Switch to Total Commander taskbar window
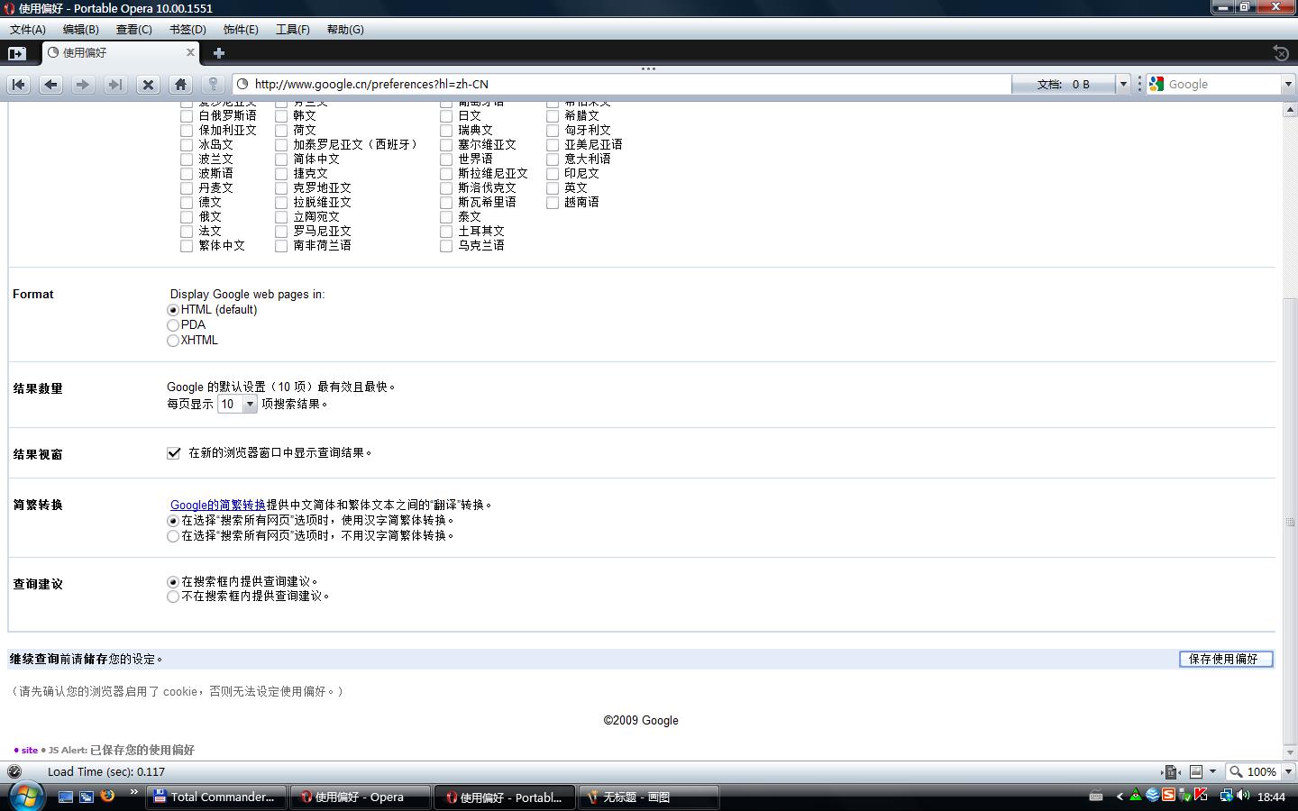The image size is (1298, 811). (x=217, y=797)
